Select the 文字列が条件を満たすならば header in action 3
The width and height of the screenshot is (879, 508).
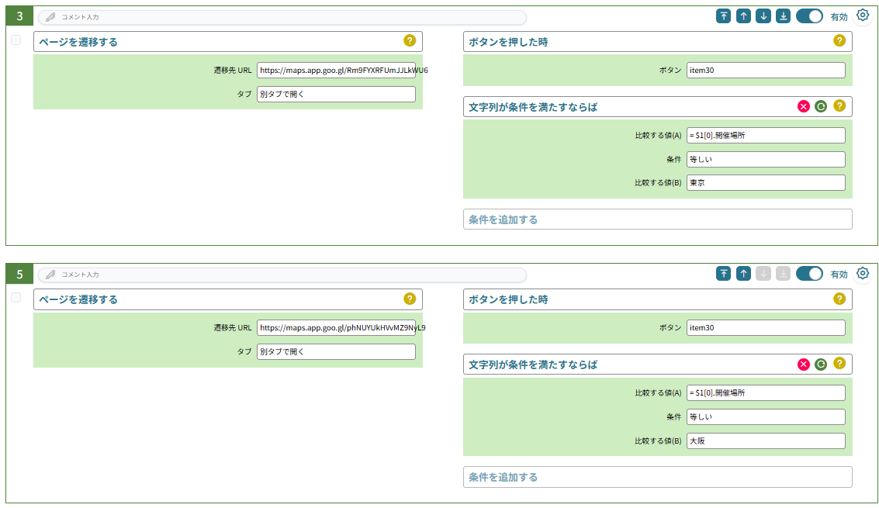[658, 106]
